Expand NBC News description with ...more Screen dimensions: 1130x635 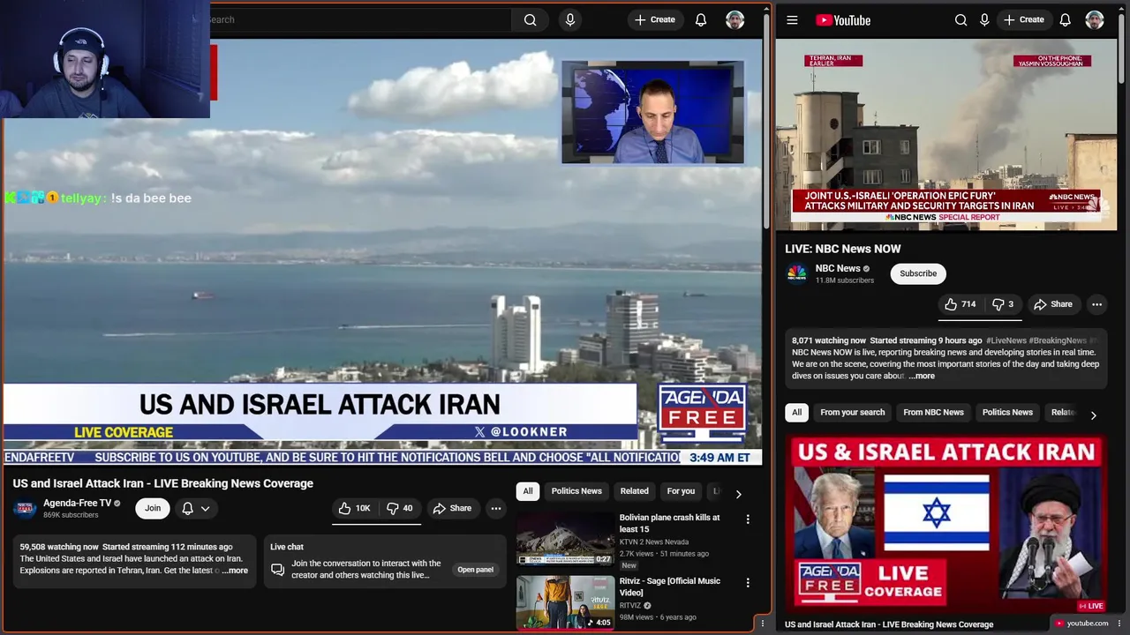click(922, 376)
